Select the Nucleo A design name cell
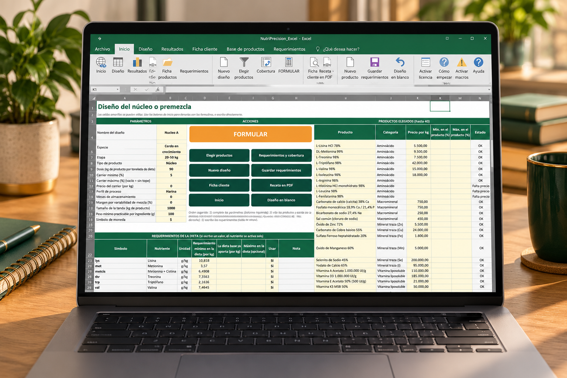Image resolution: width=567 pixels, height=378 pixels. click(171, 133)
